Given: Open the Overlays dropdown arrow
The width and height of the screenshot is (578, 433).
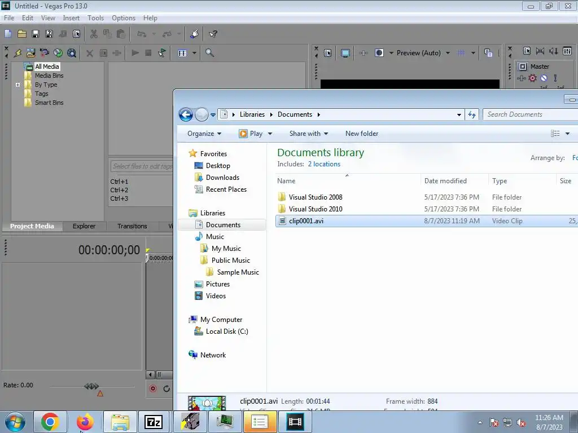Looking at the screenshot, I should (473, 53).
